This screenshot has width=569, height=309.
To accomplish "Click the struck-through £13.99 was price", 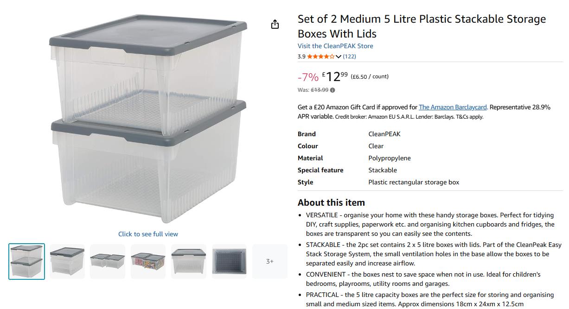I will 320,90.
